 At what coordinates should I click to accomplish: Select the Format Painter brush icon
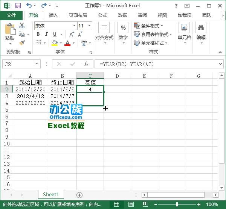22,43
